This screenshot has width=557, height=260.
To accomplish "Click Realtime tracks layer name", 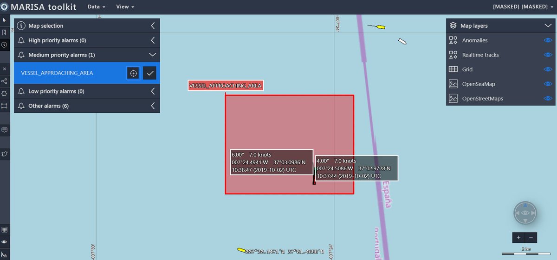I will click(480, 55).
